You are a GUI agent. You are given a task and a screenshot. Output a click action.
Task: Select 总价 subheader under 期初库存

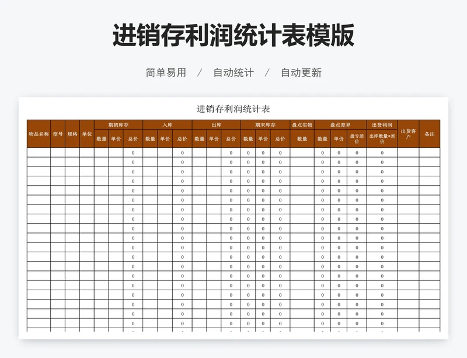[133, 138]
